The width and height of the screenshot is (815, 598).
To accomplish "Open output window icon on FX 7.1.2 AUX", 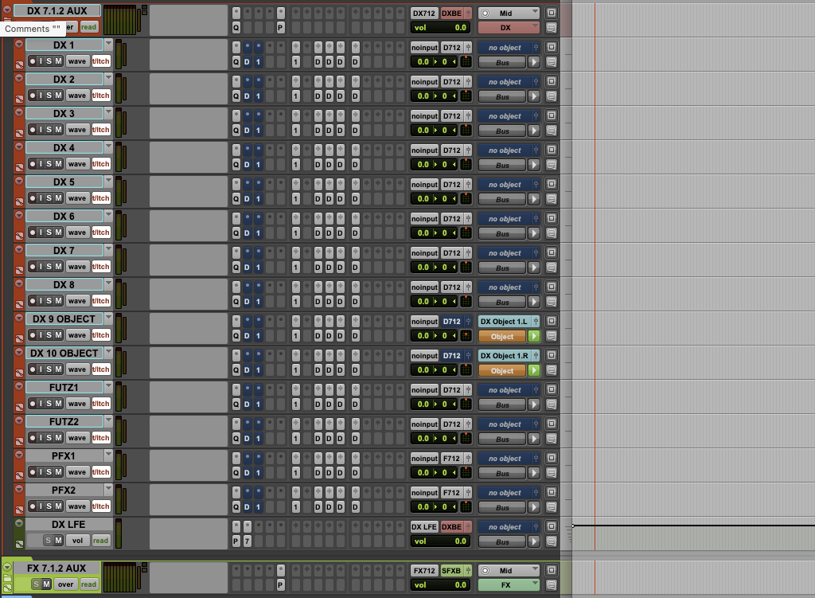I will pyautogui.click(x=552, y=570).
